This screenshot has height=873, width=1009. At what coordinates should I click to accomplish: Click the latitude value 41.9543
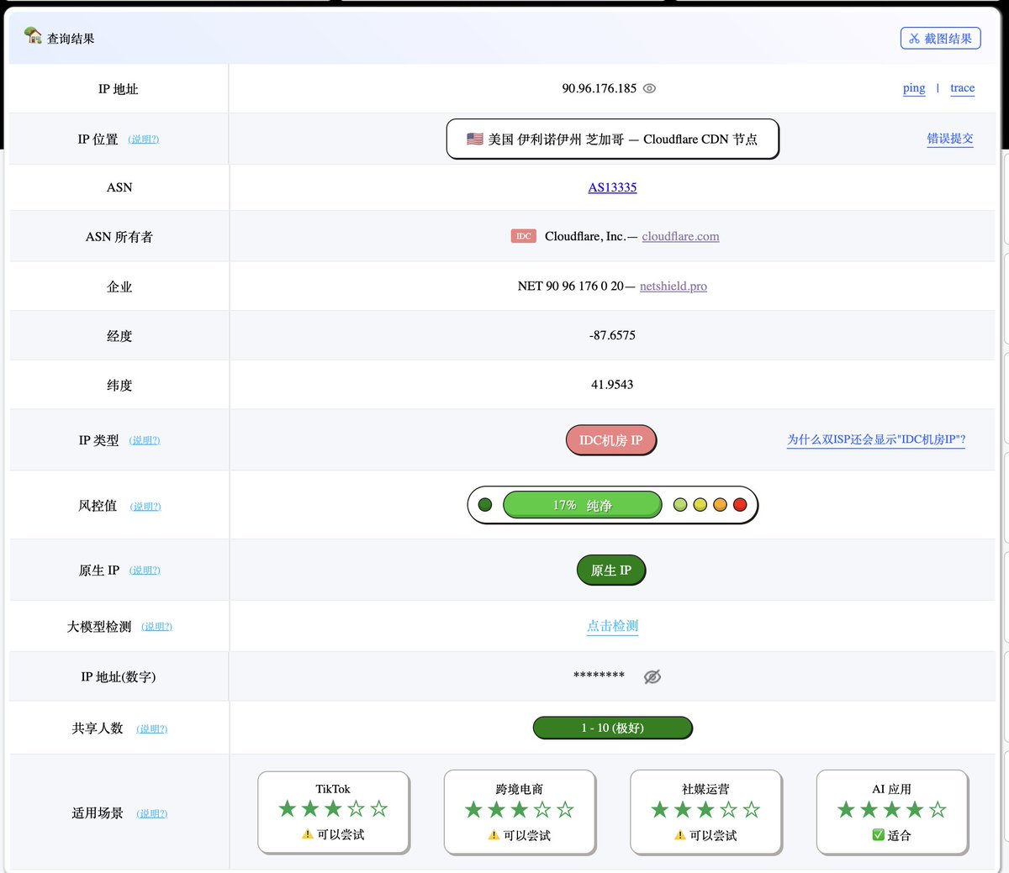tap(612, 385)
